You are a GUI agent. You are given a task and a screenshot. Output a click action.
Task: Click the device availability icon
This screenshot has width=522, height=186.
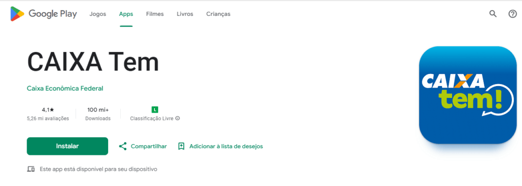tap(31, 169)
